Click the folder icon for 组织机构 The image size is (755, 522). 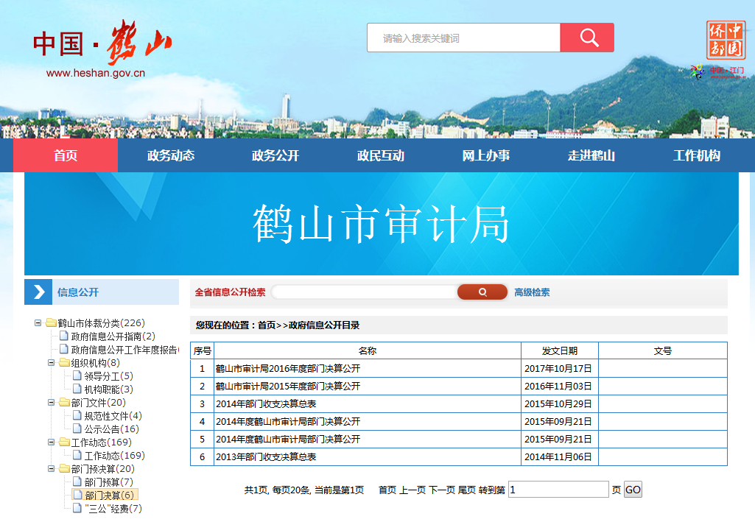tap(64, 363)
